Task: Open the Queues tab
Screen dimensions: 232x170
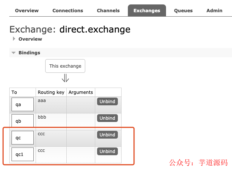Action: [183, 11]
